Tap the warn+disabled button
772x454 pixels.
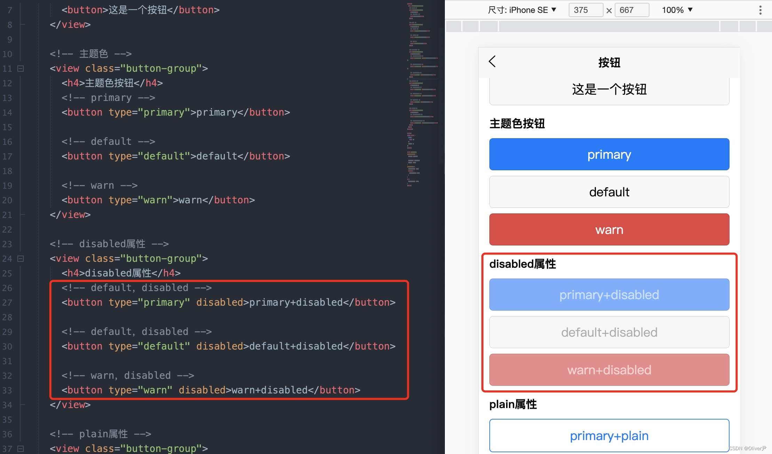tap(609, 370)
